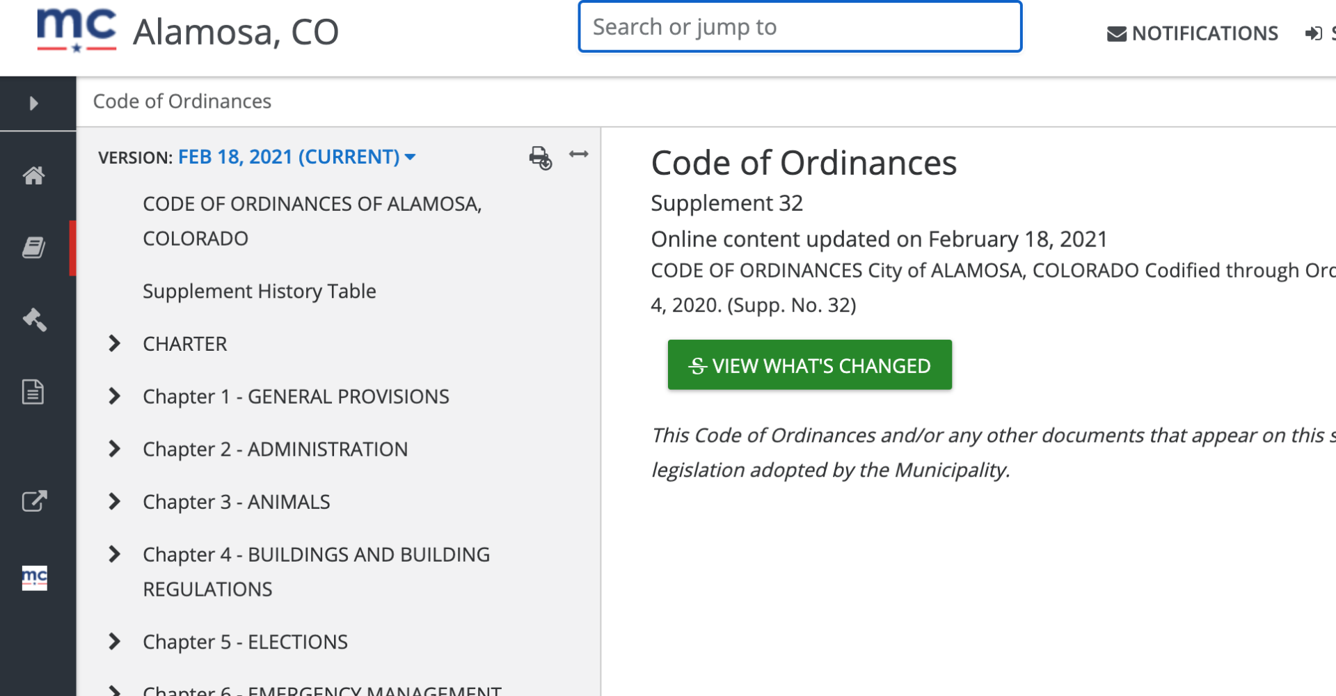The height and width of the screenshot is (696, 1336).
Task: Open the document icon in sidebar
Action: coord(33,392)
